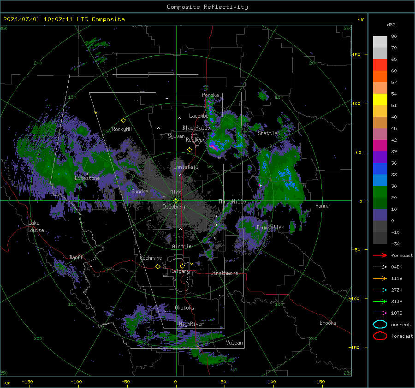Viewport: 415px width, 388px height.
Task: Click the cyan current ellipse icon
Action: (x=380, y=324)
